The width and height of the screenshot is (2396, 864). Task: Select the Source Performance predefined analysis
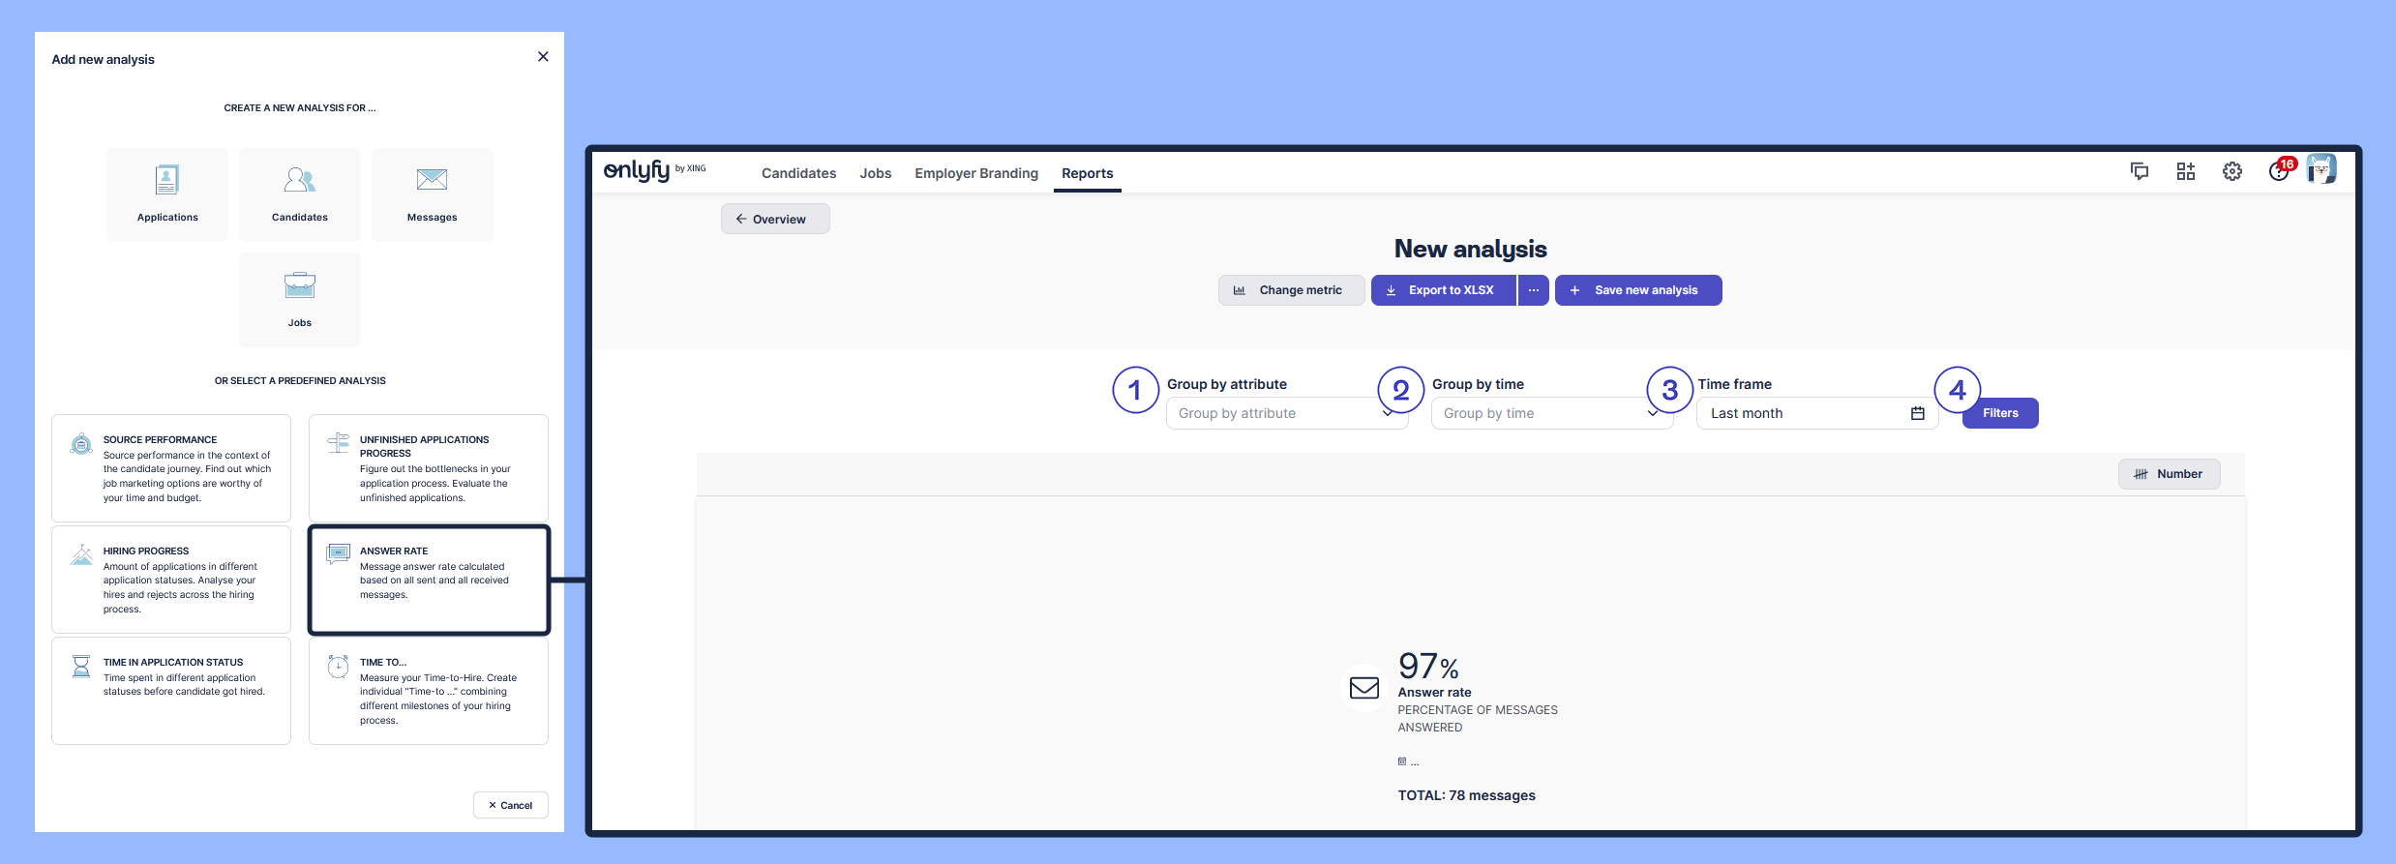[171, 468]
